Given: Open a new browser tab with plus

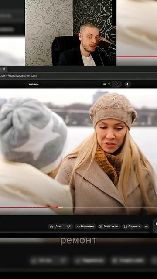Looking at the screenshot, I should coord(10,69).
